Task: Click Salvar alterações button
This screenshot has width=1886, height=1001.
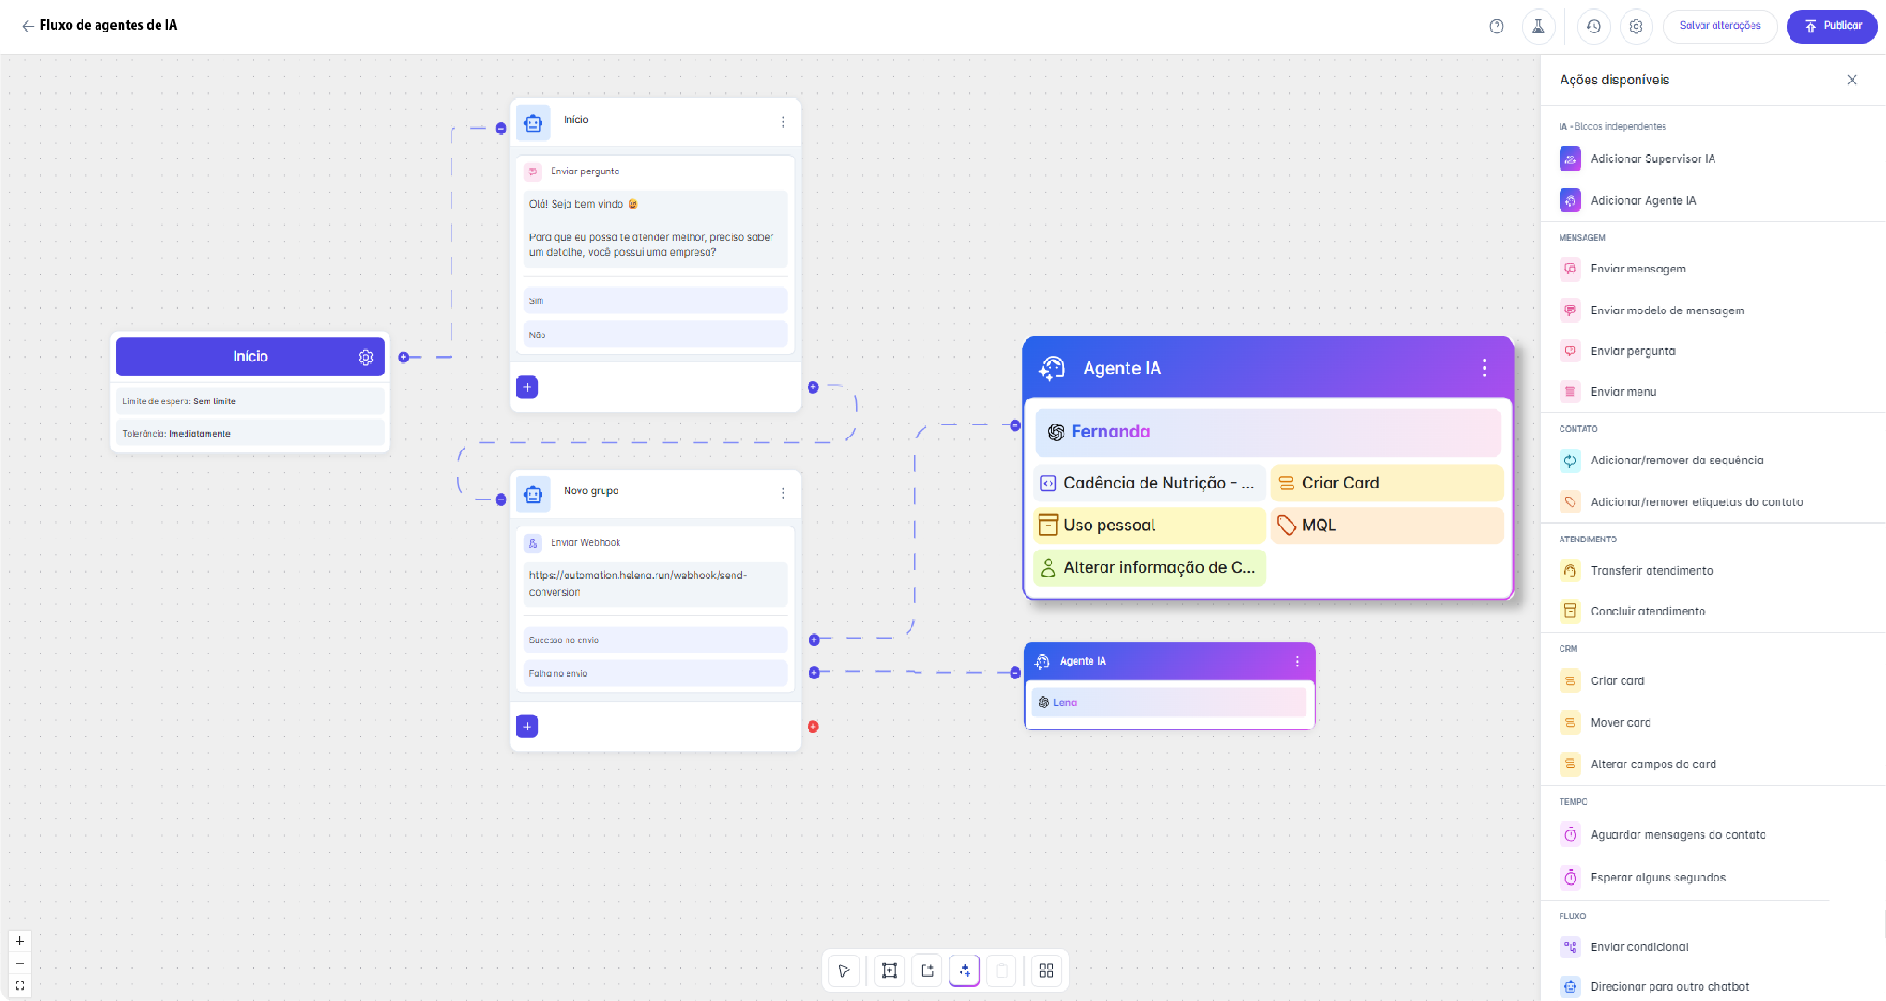Action: pyautogui.click(x=1720, y=26)
